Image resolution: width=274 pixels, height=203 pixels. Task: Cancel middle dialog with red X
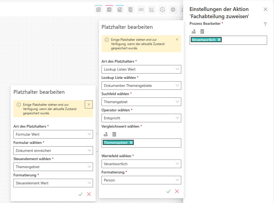[177, 191]
